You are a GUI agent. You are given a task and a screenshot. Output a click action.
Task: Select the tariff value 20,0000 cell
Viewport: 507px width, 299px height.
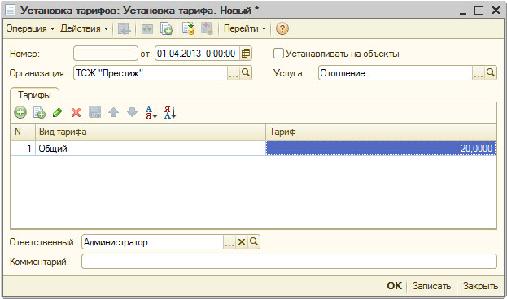click(x=381, y=149)
